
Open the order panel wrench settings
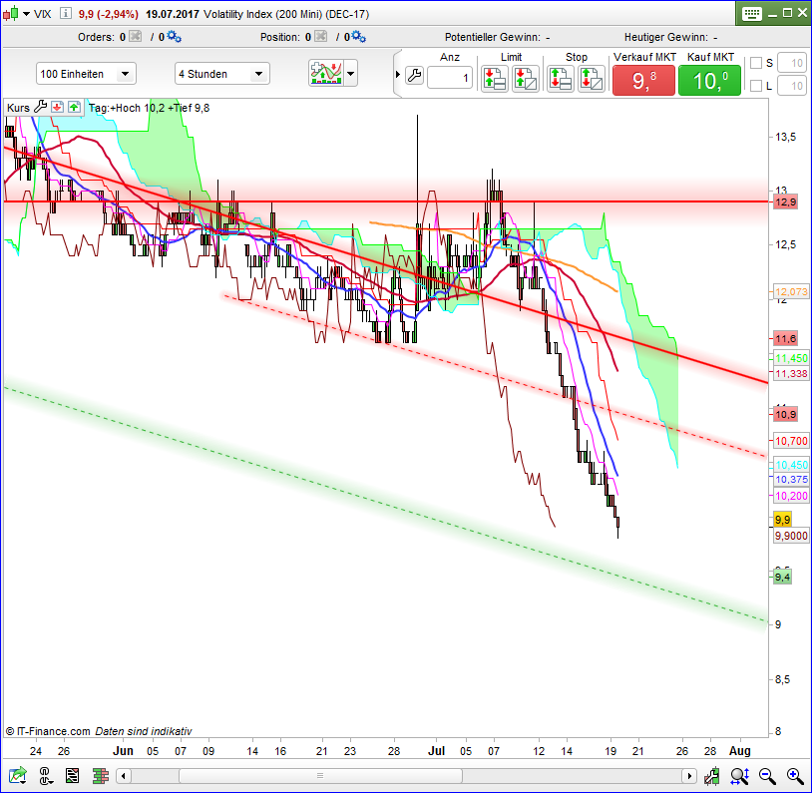coord(414,76)
